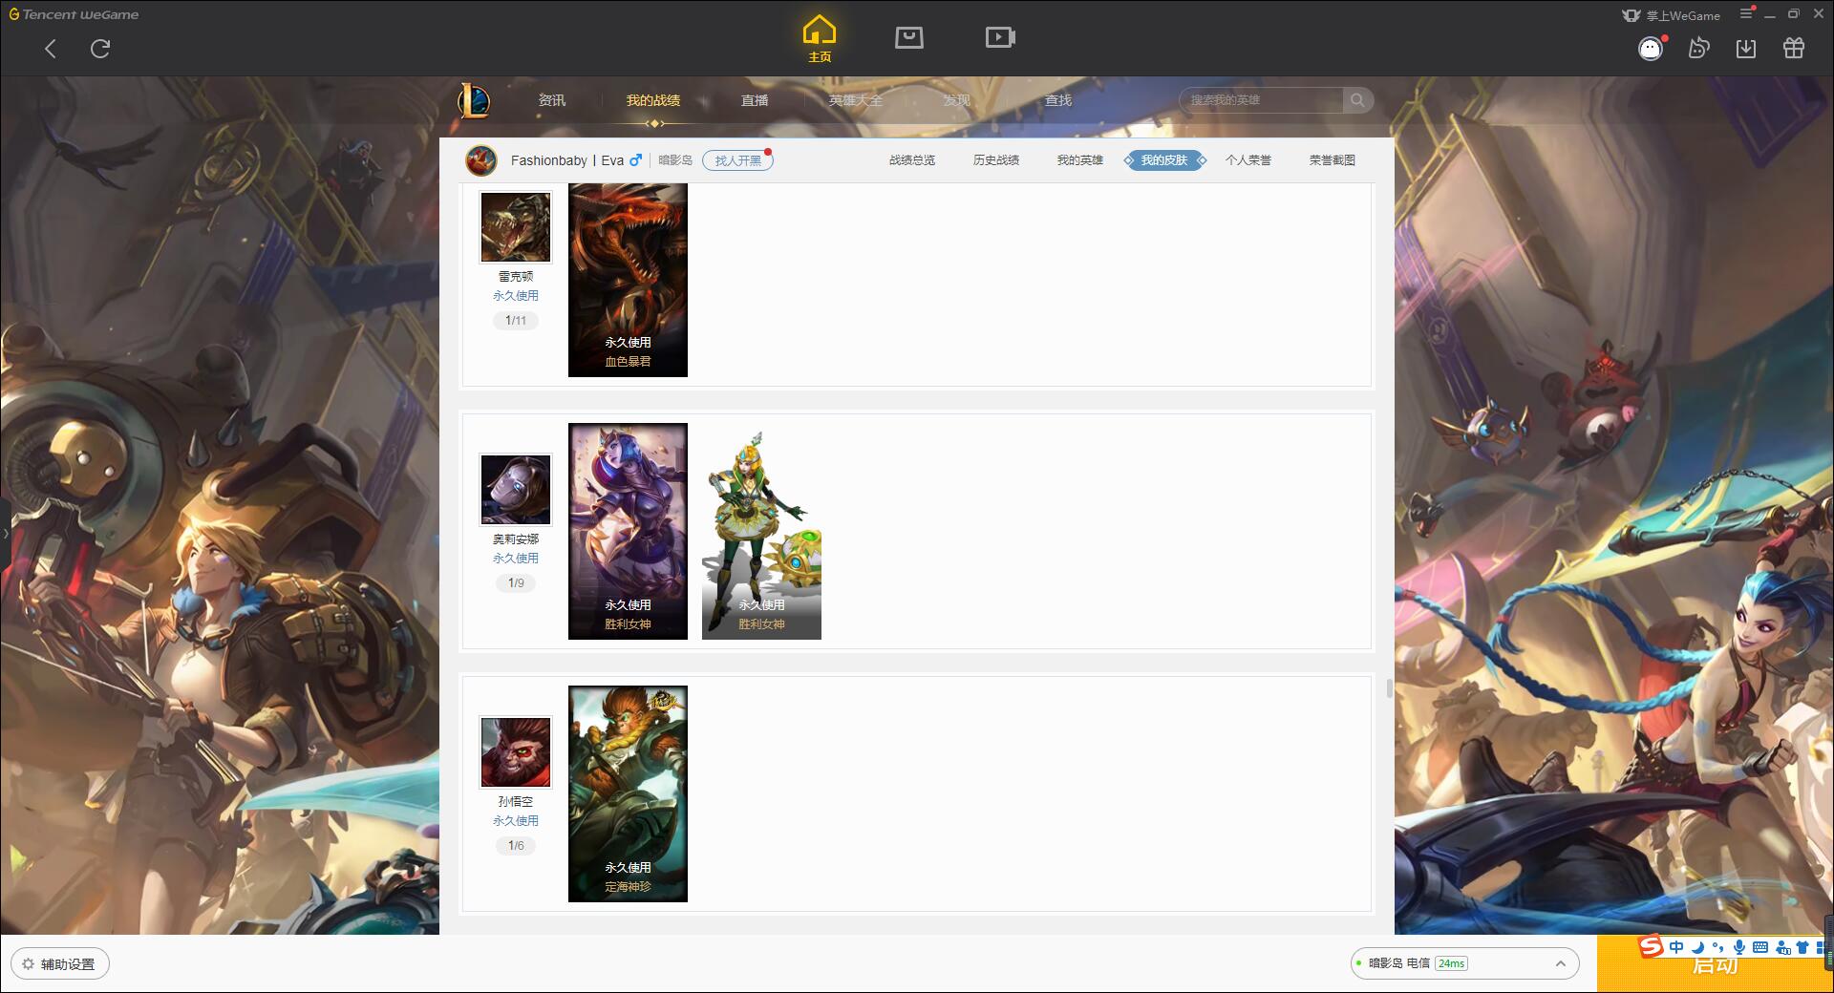This screenshot has width=1834, height=993.
Task: Click the 24ms latency indicator
Action: 1451,963
